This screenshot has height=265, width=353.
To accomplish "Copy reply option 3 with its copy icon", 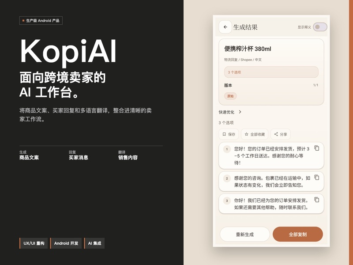I will pyautogui.click(x=317, y=200).
